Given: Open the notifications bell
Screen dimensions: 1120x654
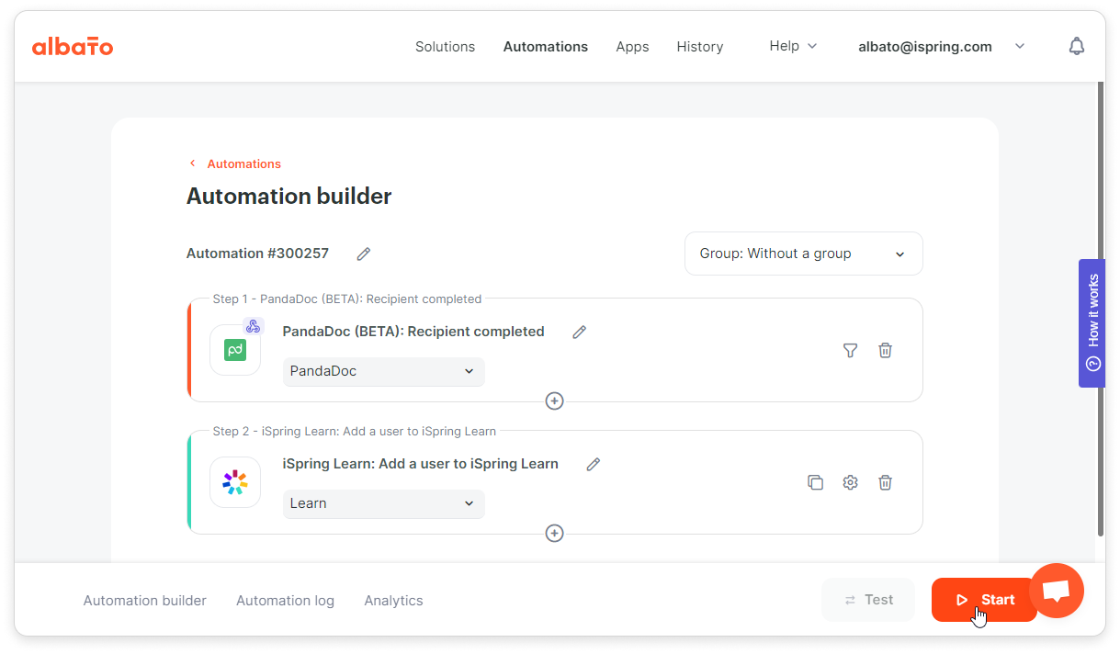Looking at the screenshot, I should pyautogui.click(x=1077, y=47).
